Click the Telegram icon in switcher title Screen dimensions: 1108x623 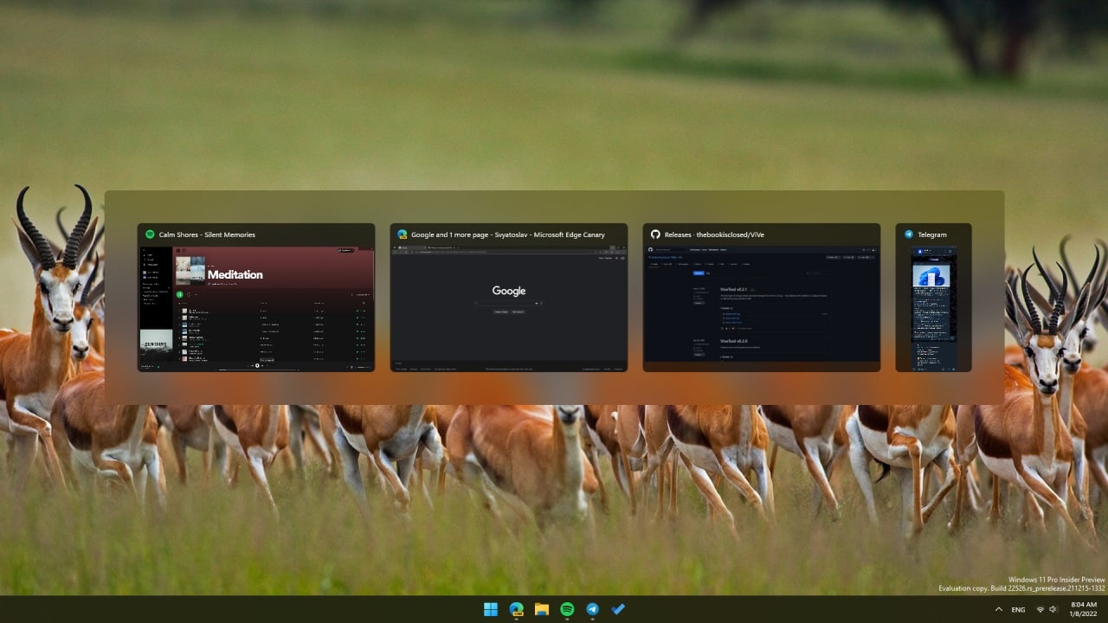909,234
